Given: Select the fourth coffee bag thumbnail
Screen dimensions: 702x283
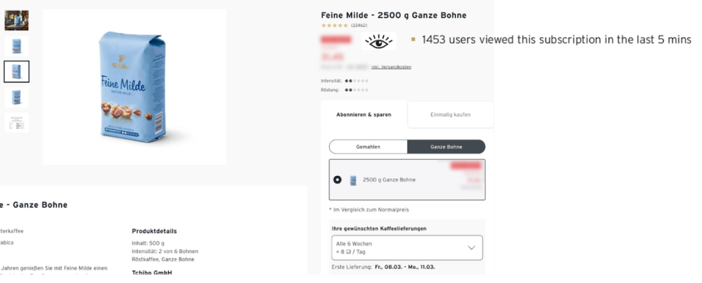Looking at the screenshot, I should coord(16,97).
